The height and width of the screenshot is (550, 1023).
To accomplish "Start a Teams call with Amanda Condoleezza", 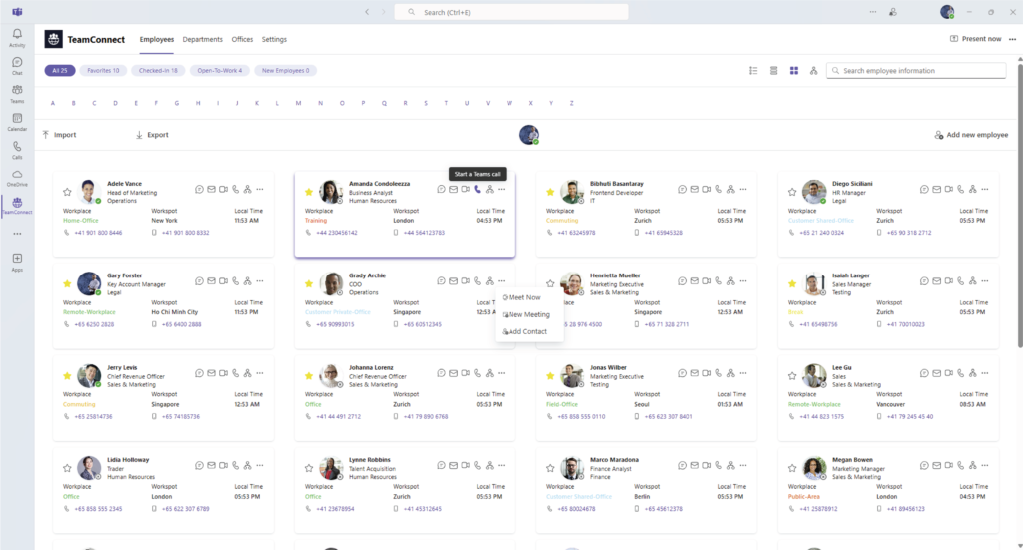I will point(477,189).
